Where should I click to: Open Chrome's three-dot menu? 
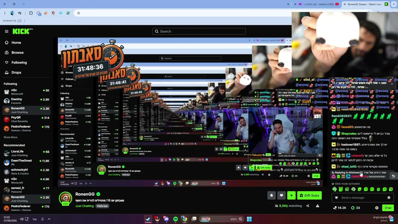coord(5,13)
